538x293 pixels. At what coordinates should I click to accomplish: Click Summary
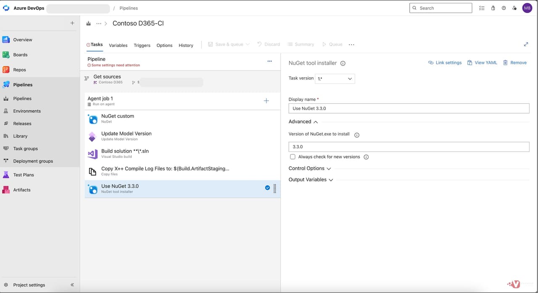pos(301,44)
